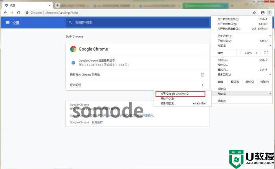This screenshot has width=275, height=169.
Task: Select 报告问题 submenu item with Alt+Shift+I
Action: (182, 103)
